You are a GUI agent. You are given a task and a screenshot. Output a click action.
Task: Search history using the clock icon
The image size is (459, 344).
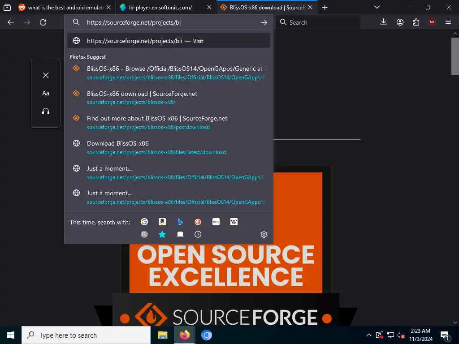point(198,234)
